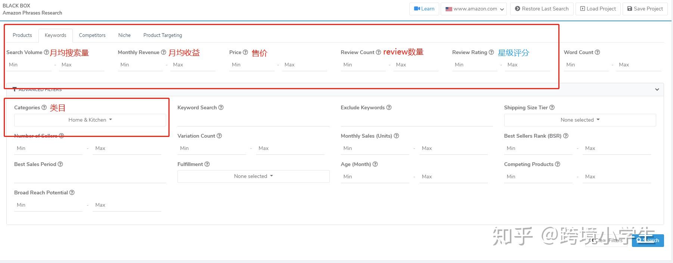
Task: Open the Home & Kitchen categories dropdown
Action: pyautogui.click(x=90, y=120)
